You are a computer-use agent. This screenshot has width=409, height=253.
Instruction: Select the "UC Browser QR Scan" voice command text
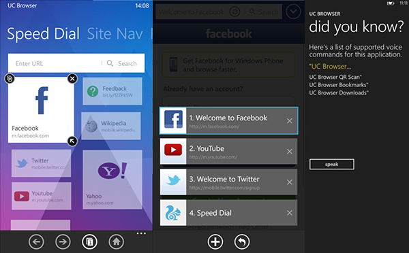pyautogui.click(x=335, y=77)
